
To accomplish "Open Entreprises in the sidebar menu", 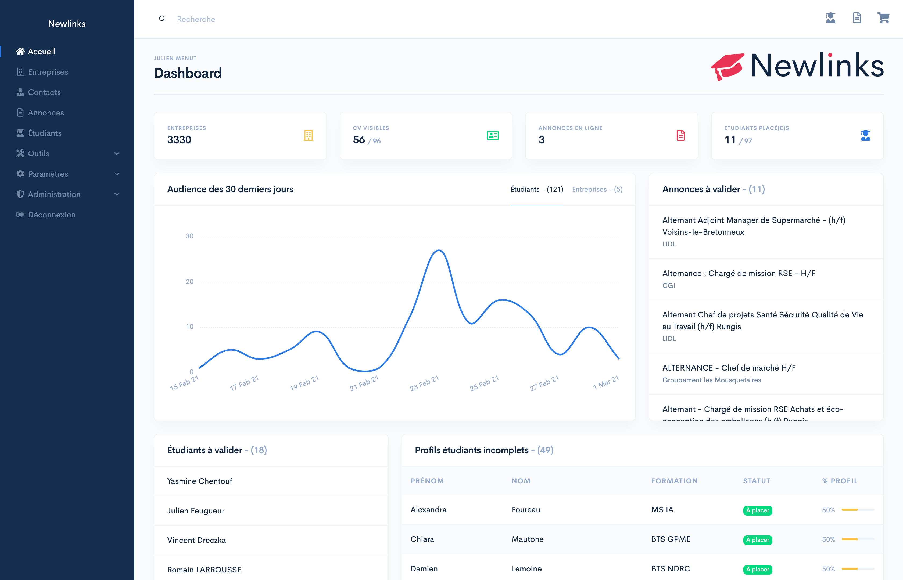I will [x=48, y=71].
